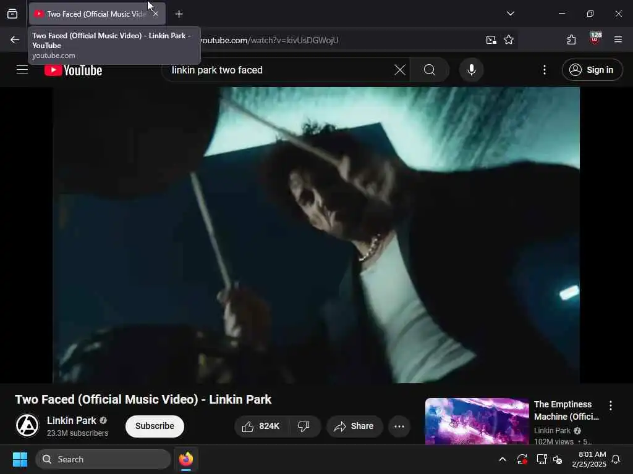Viewport: 633px width, 474px height.
Task: Like the video showing 824K
Action: point(261,426)
